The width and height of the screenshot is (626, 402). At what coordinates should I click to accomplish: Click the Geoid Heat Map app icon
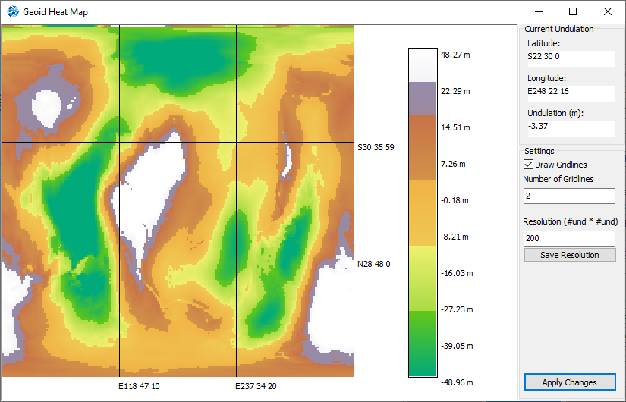coord(13,11)
